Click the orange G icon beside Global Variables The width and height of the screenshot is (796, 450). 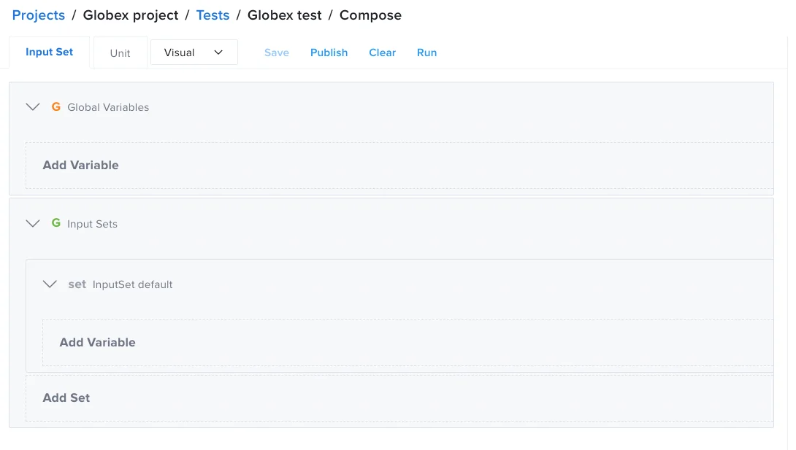56,106
